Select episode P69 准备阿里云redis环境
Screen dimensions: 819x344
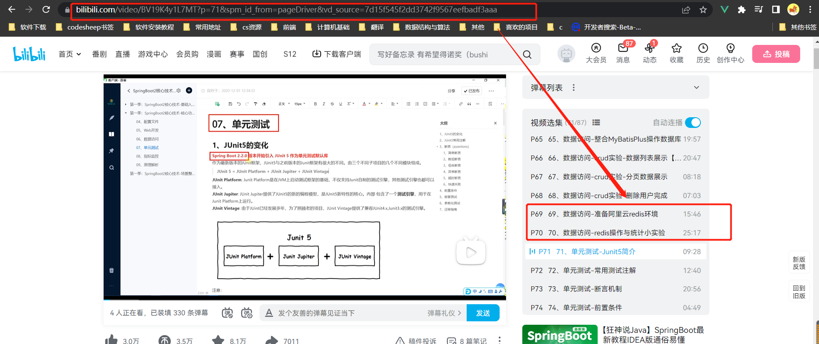pos(616,214)
